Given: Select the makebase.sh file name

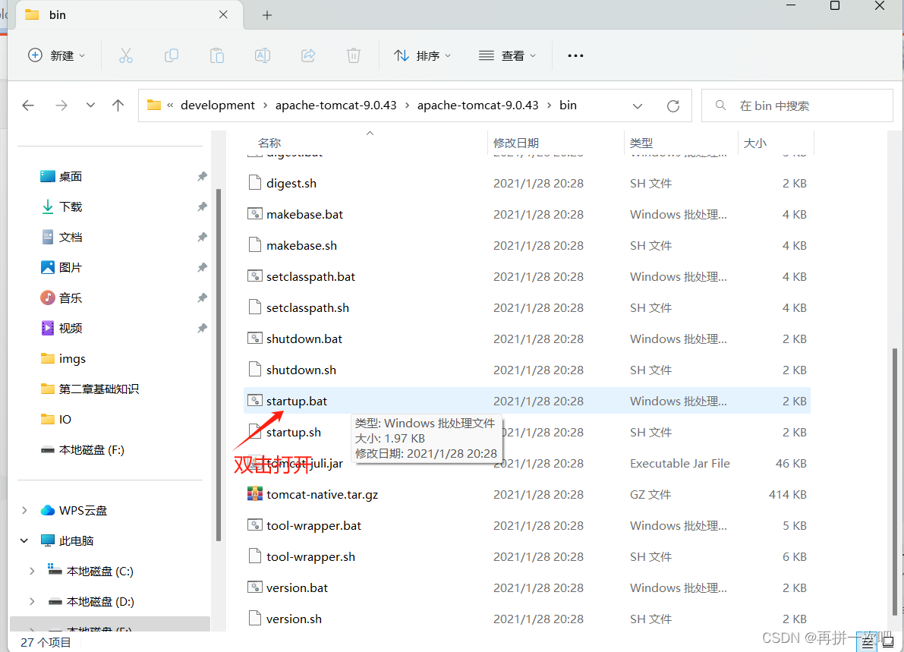Looking at the screenshot, I should pos(301,246).
